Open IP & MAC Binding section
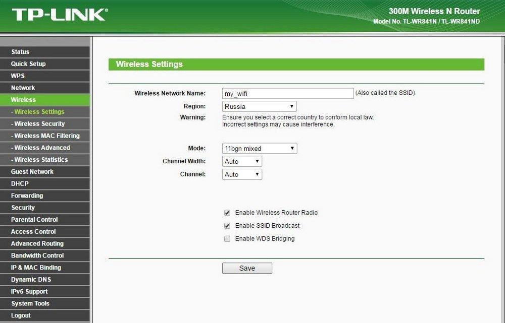The image size is (505, 323). tap(45, 268)
